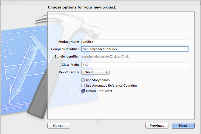The image size is (201, 134).
Task: Click the Choose options for your new project heading
Action: (82, 7)
